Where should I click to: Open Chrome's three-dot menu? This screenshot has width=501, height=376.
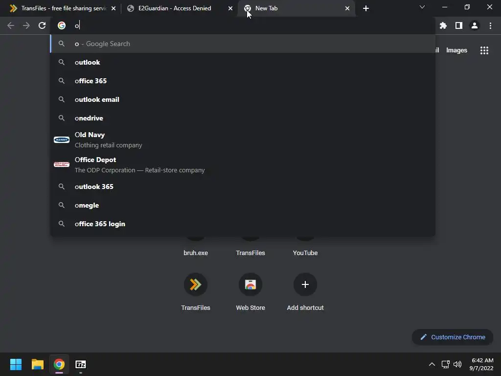[490, 25]
